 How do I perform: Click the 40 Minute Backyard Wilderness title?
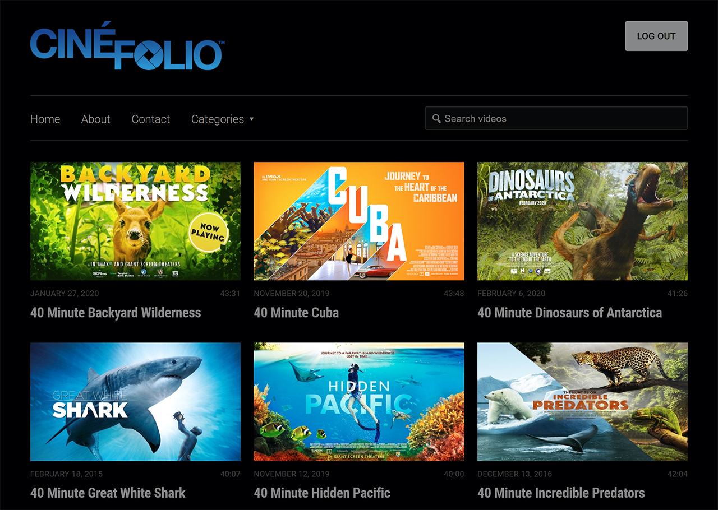[116, 313]
